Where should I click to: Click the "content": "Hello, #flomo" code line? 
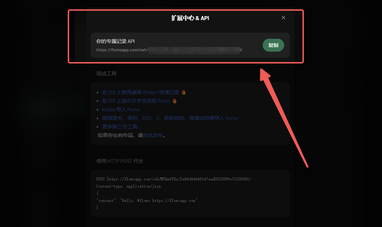pos(147,201)
